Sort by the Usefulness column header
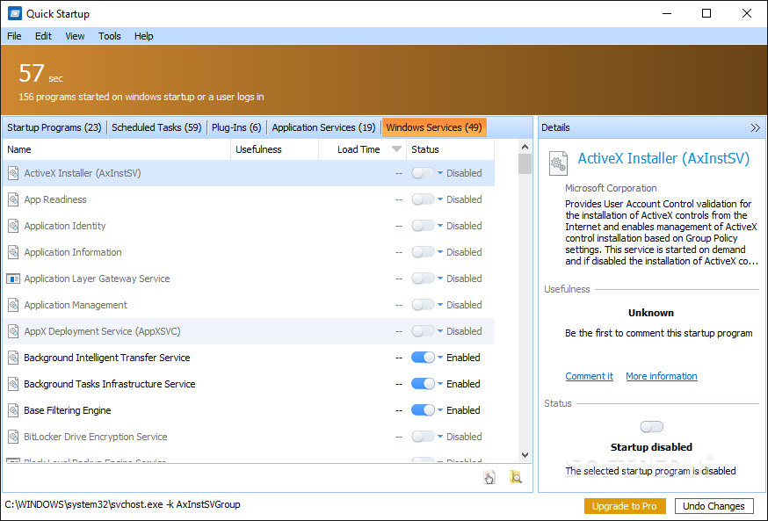Viewport: 768px width, 521px height. point(274,149)
